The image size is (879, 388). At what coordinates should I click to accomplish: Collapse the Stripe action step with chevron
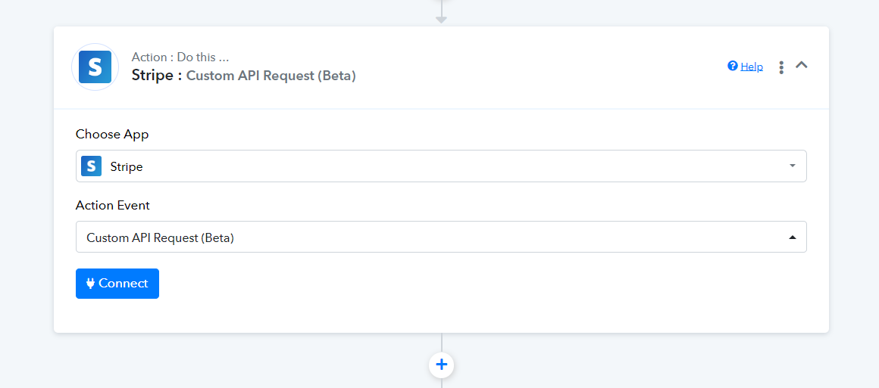pos(802,65)
